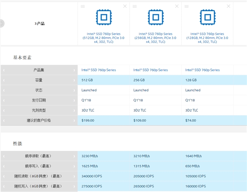Expand the 产品集 row right chevron

pyautogui.click(x=74, y=70)
